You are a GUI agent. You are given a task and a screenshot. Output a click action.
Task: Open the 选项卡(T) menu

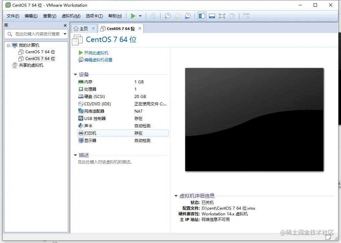pyautogui.click(x=94, y=16)
